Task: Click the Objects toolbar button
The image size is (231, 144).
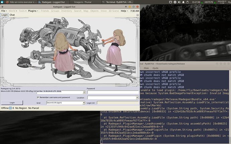Action: (x=94, y=11)
